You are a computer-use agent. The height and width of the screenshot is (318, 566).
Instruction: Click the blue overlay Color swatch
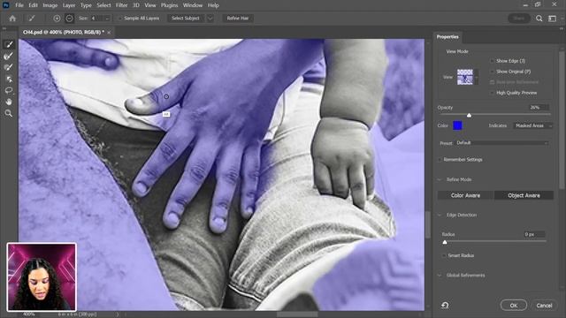click(x=457, y=125)
